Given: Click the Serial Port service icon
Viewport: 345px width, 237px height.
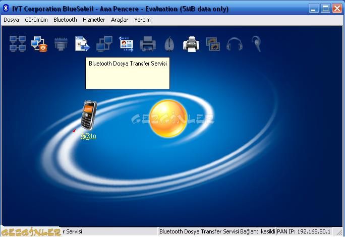Looking at the screenshot, I should (x=61, y=44).
